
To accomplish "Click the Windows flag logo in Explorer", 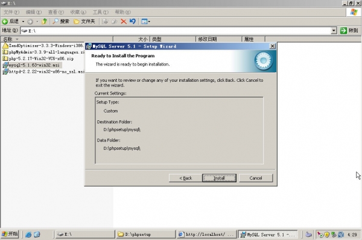I will point(354,12).
